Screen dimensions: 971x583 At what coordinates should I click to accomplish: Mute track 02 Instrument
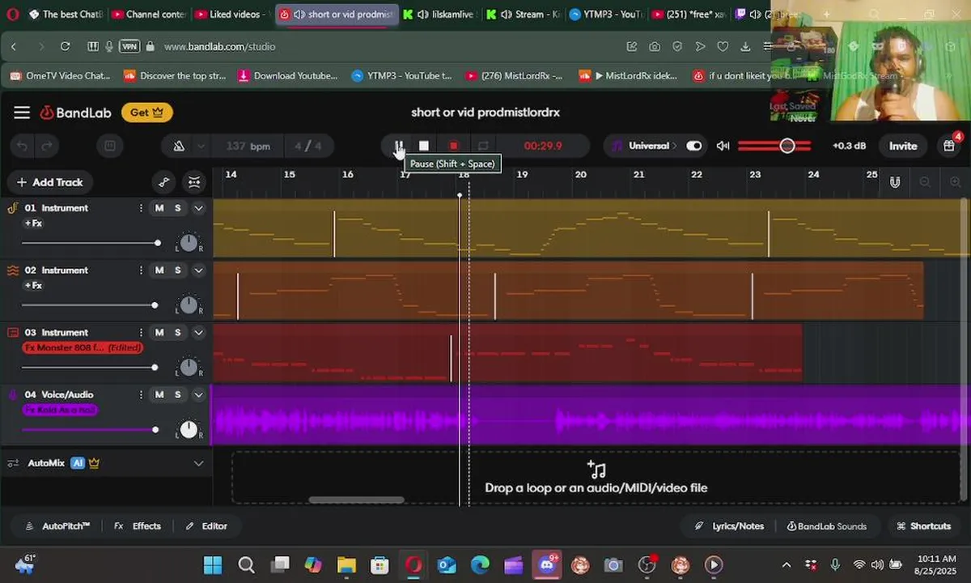tap(159, 270)
